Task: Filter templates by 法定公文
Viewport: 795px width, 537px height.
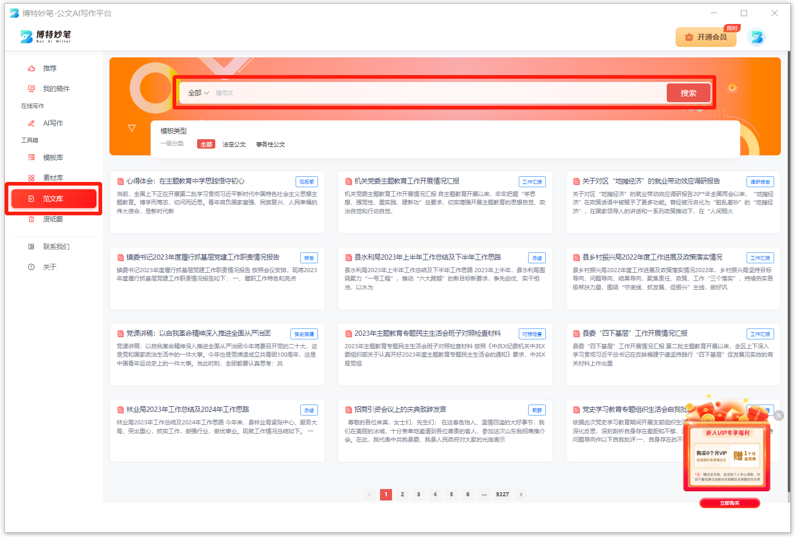Action: pos(234,144)
